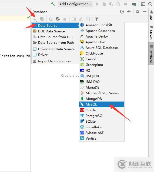
Task: Click the Collapse All icon in Database panel
Action: (129, 12)
